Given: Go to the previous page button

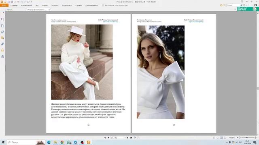Looking at the screenshot, I should [108, 138].
